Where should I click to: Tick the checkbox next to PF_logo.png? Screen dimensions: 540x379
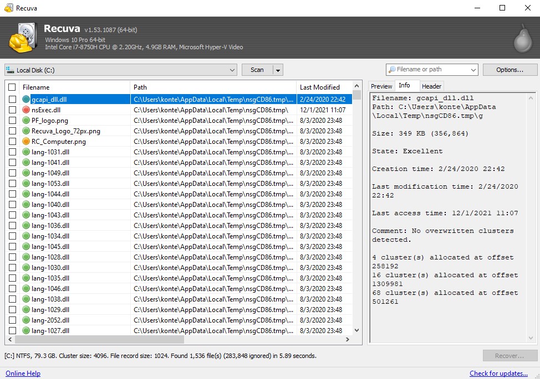(x=12, y=120)
